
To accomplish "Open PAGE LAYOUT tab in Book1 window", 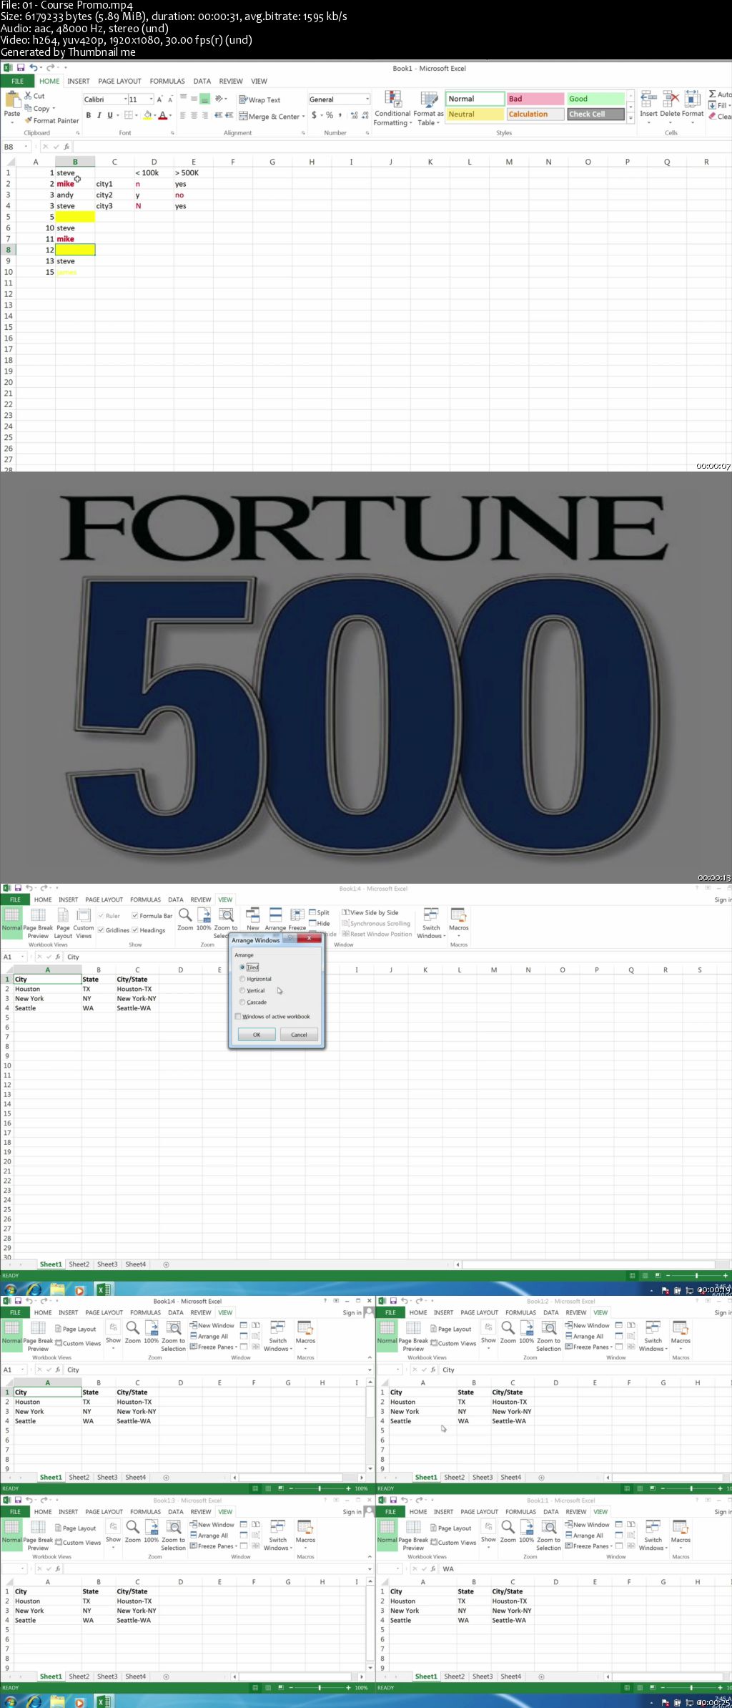I will [x=119, y=81].
